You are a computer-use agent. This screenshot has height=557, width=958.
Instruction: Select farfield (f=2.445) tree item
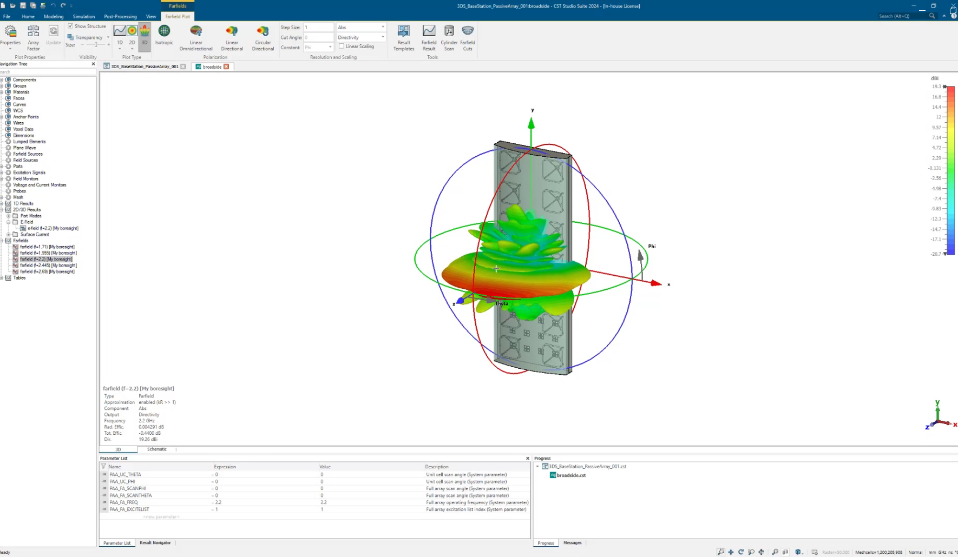coord(48,266)
